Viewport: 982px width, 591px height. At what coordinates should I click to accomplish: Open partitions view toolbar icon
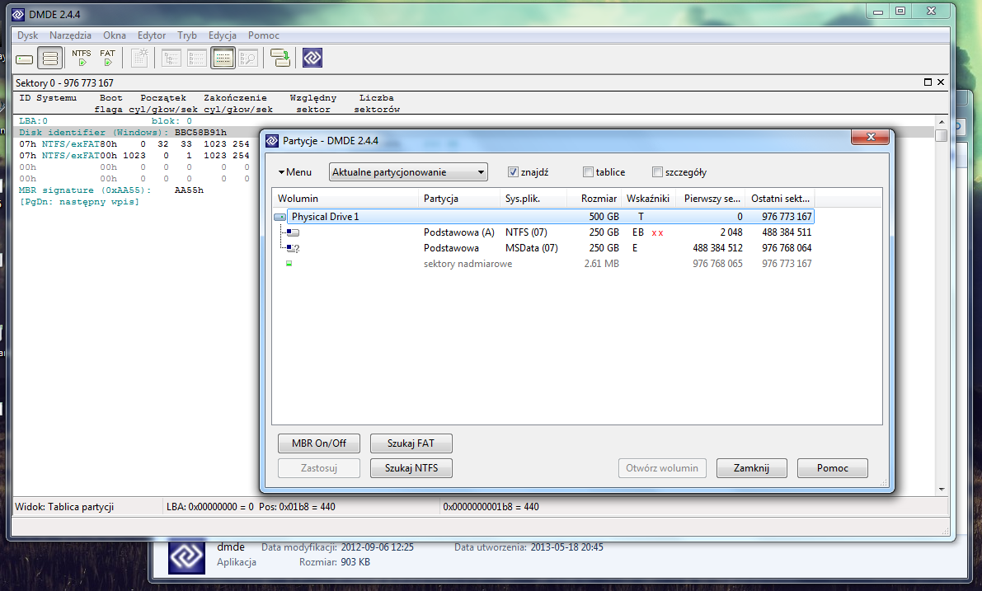coord(50,59)
